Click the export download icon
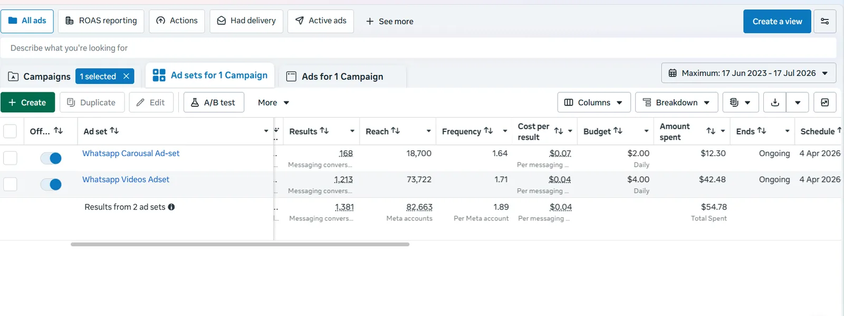844x316 pixels. click(x=775, y=102)
